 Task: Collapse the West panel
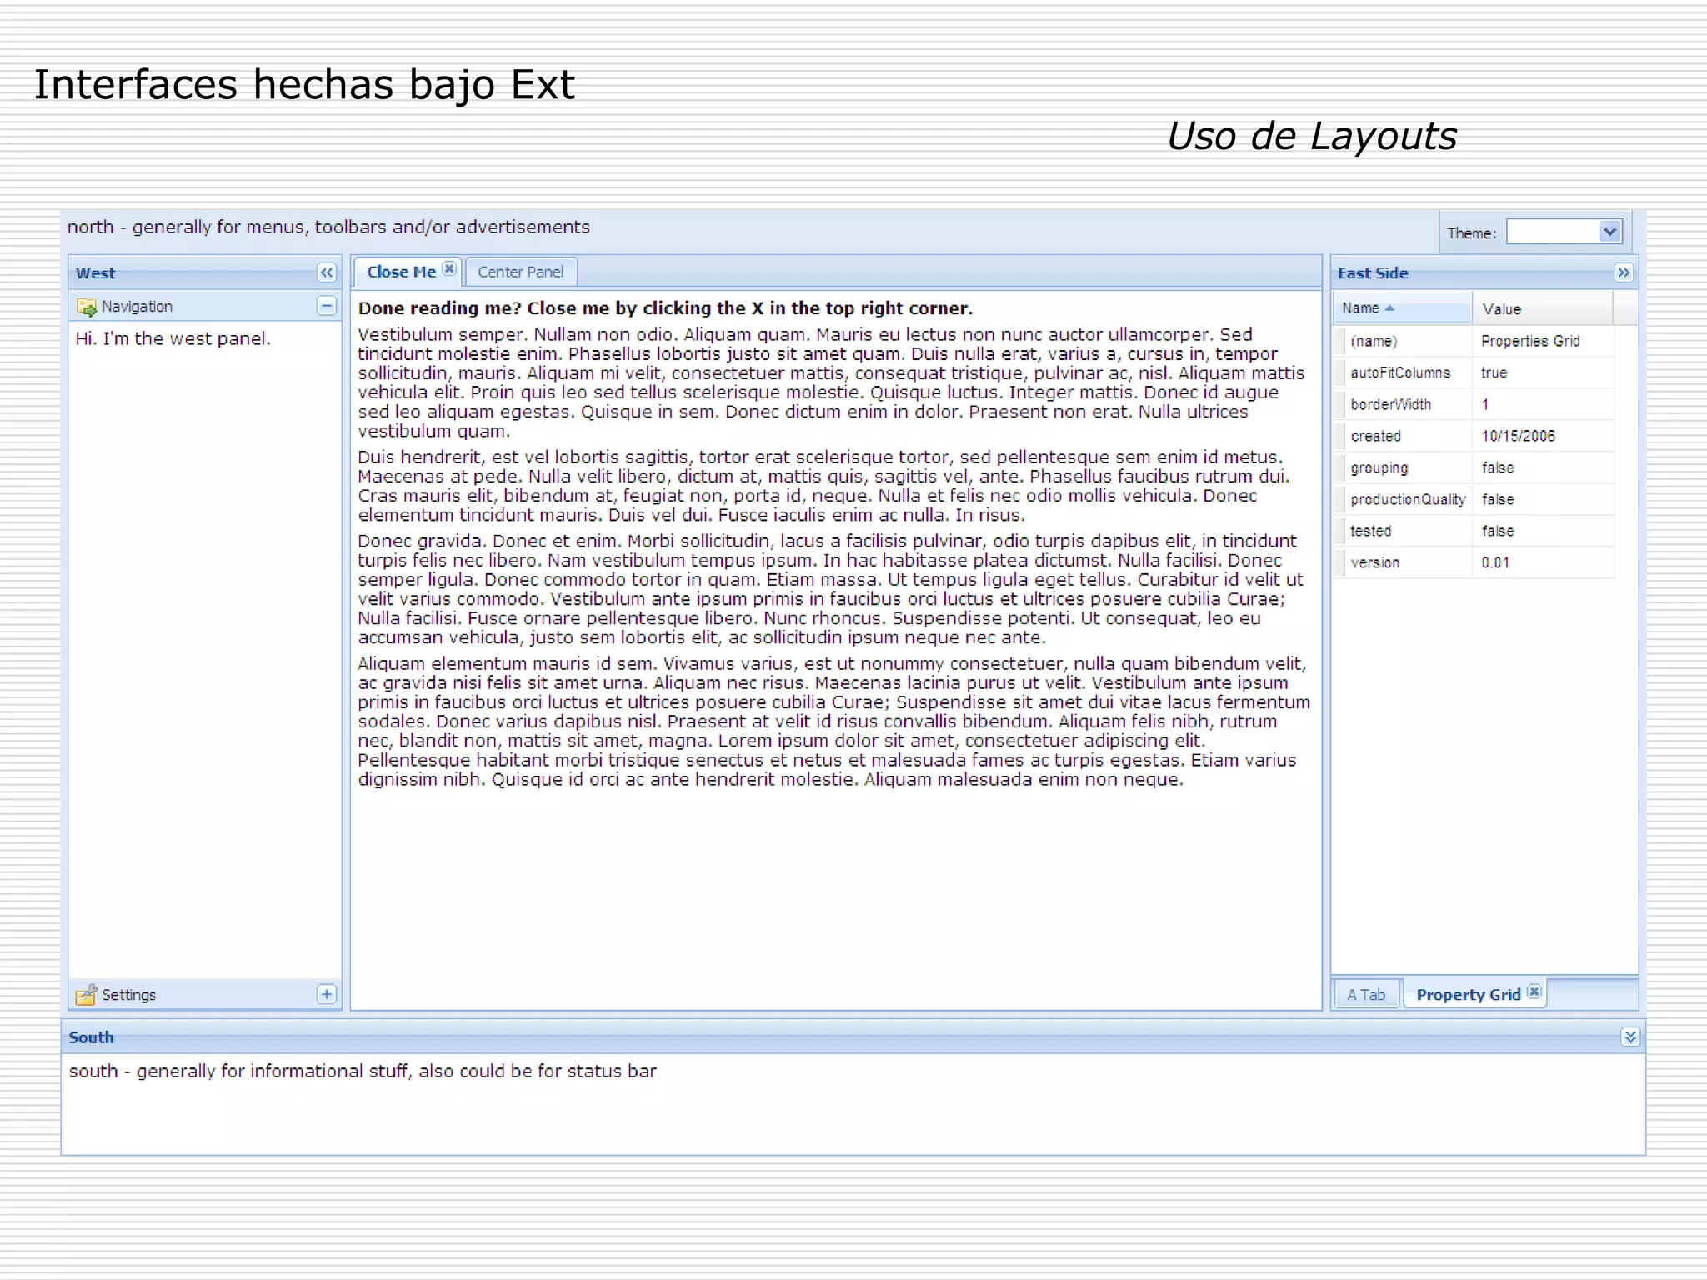326,272
